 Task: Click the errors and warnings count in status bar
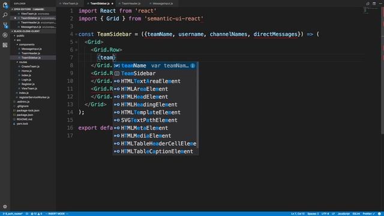pyautogui.click(x=36, y=214)
